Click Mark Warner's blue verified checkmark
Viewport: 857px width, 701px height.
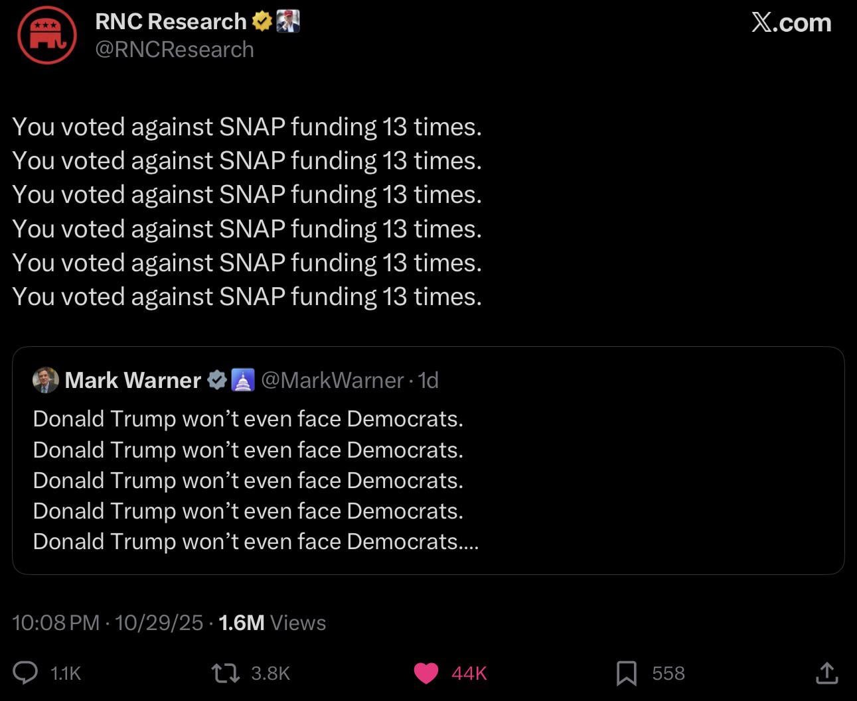pos(217,380)
